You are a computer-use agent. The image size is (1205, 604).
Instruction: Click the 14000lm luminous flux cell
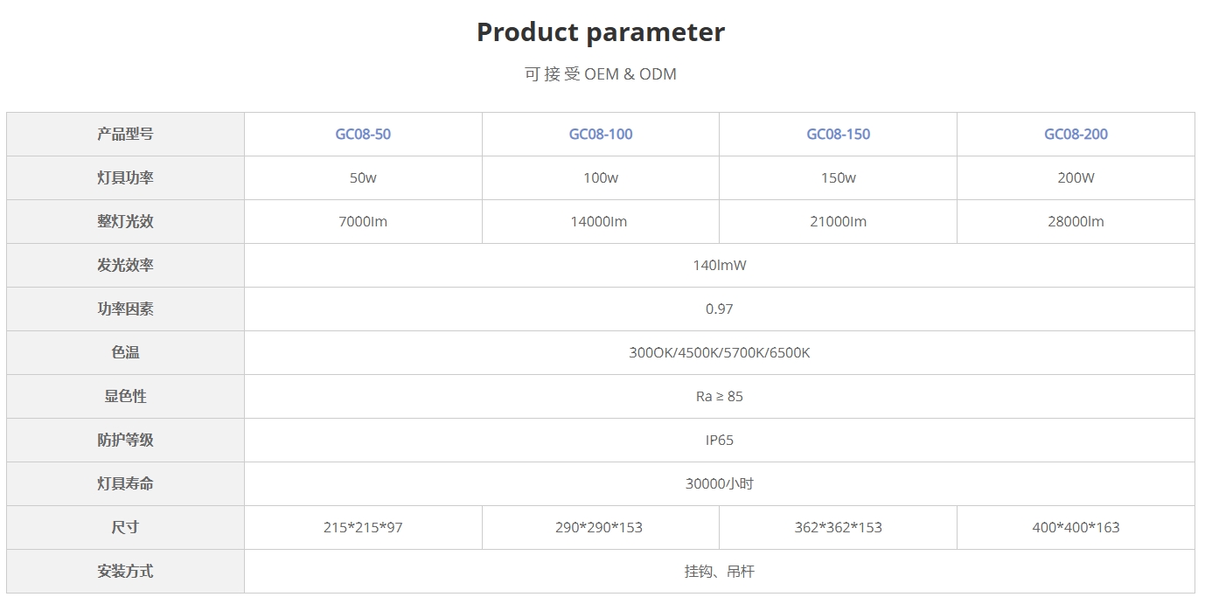pos(599,222)
